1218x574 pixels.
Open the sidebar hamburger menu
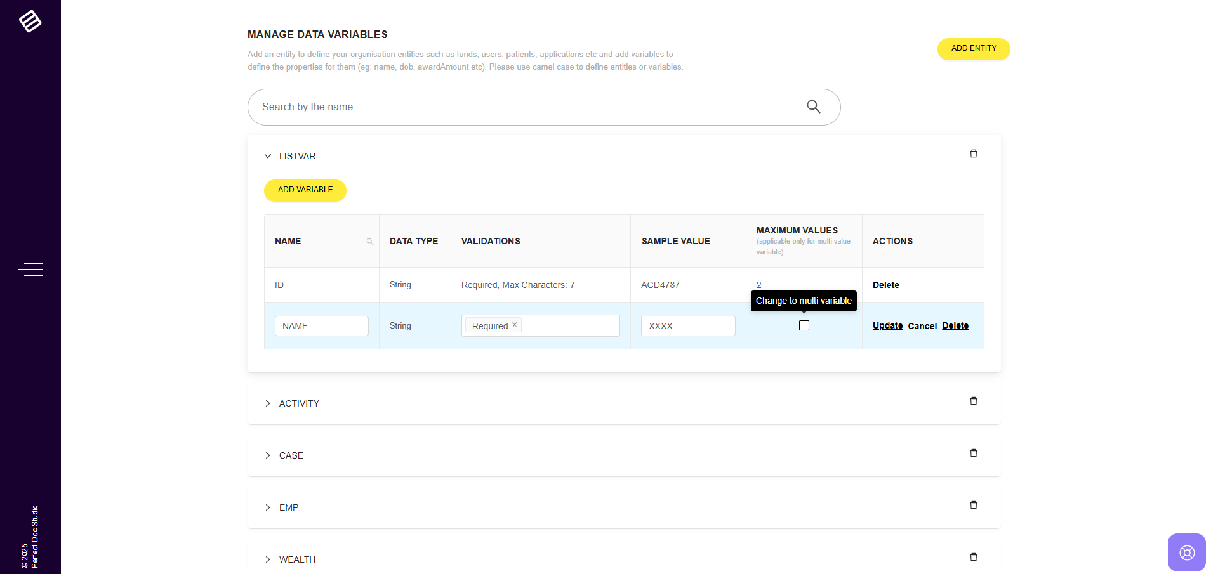[x=30, y=270]
